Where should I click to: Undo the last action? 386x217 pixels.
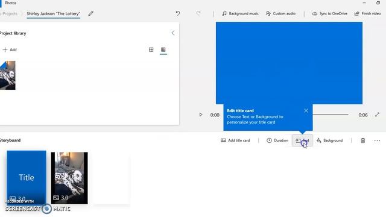pyautogui.click(x=178, y=13)
